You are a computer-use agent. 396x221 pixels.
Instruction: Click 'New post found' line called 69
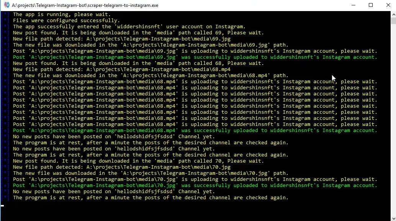click(138, 33)
